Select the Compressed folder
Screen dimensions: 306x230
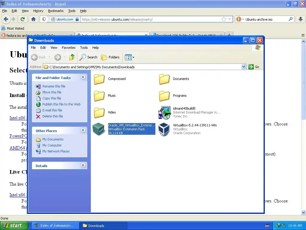[x=110, y=79]
